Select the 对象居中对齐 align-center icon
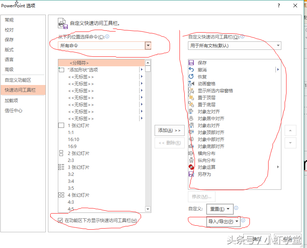 click(191, 118)
